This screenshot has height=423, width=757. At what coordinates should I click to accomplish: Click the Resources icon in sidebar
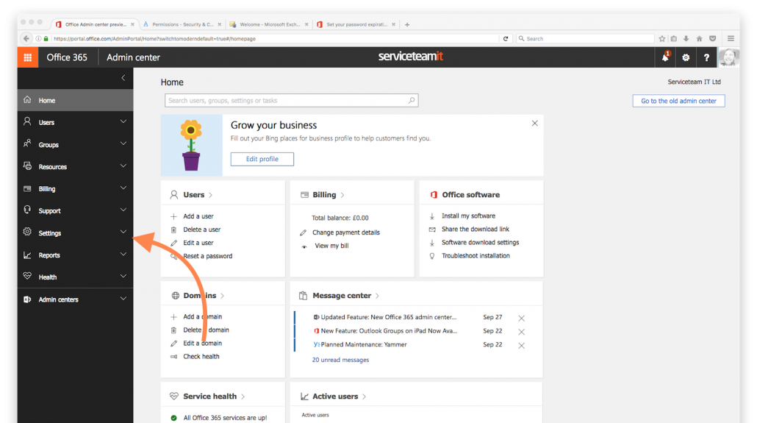tap(27, 166)
